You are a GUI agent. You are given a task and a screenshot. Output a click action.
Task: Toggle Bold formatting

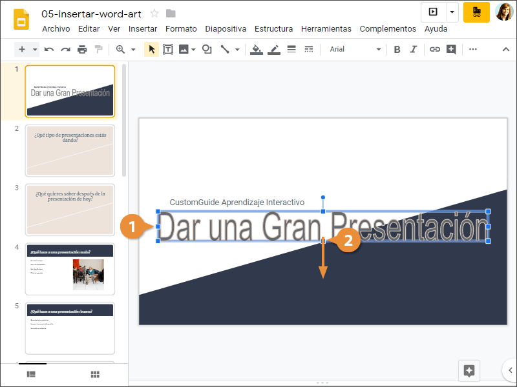click(397, 49)
